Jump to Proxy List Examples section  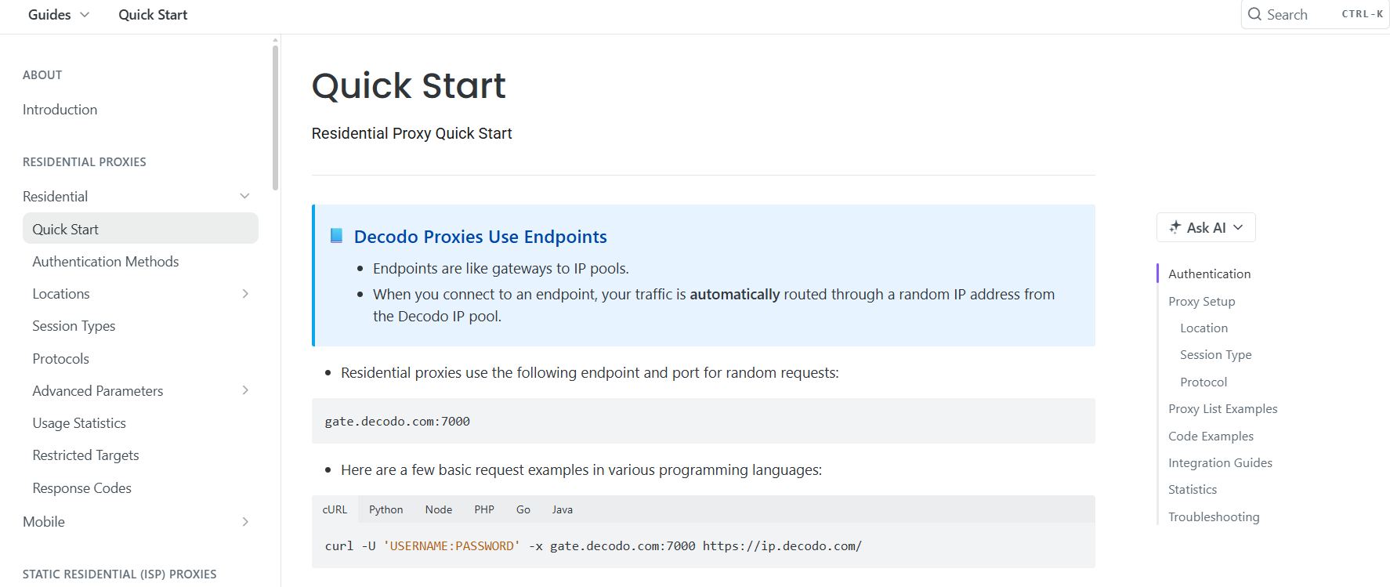coord(1223,409)
